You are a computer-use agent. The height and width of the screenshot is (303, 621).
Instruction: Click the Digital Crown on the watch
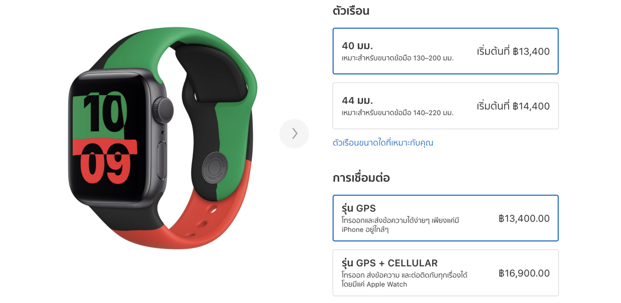click(x=165, y=110)
